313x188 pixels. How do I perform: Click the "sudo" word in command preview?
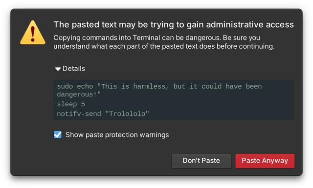[x=65, y=86]
